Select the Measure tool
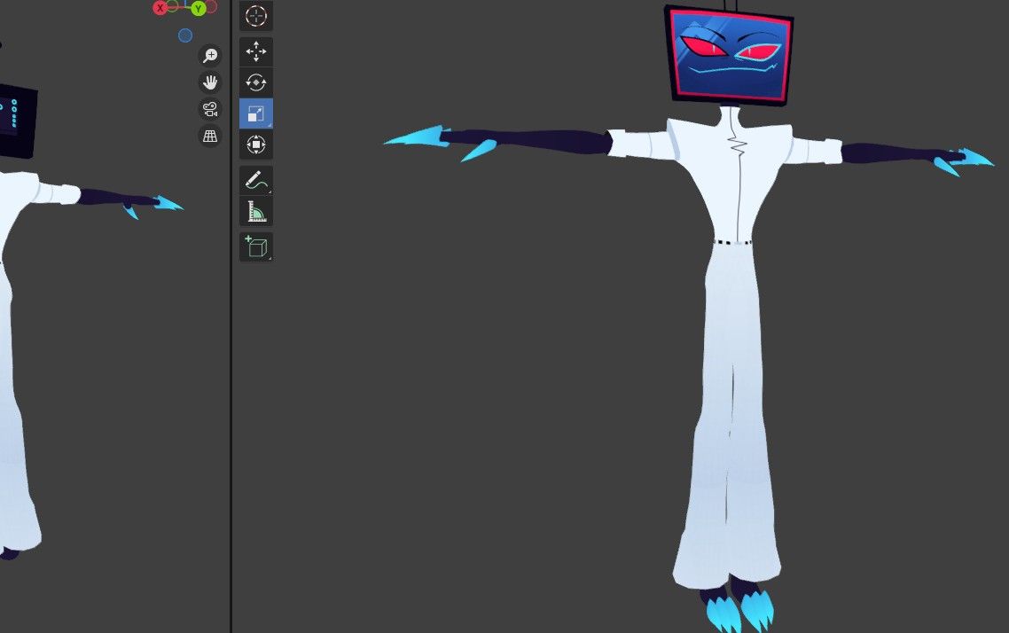 click(256, 212)
